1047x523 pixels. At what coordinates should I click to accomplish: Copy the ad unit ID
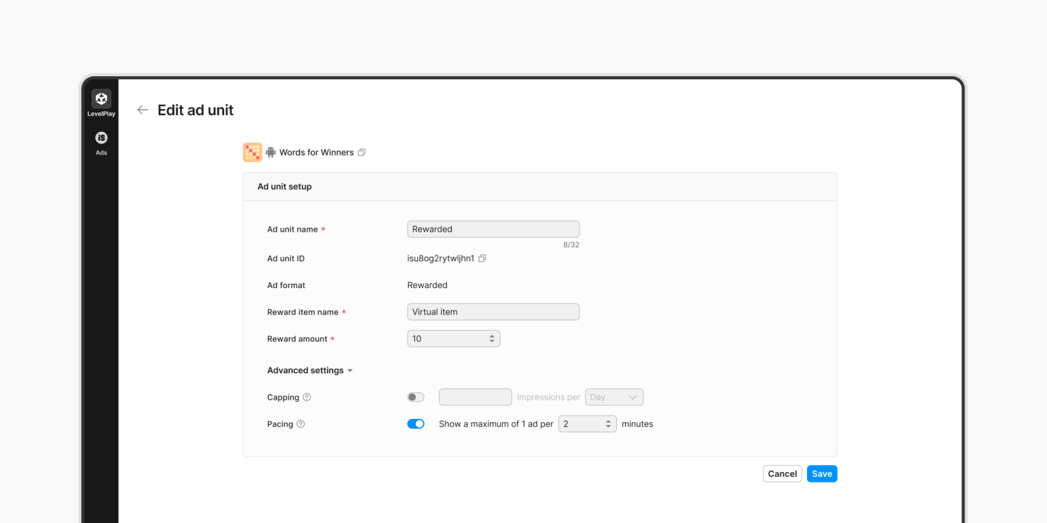(x=482, y=258)
